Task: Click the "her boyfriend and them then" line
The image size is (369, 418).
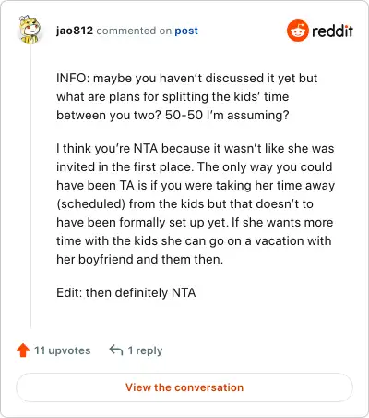Action: 140,259
